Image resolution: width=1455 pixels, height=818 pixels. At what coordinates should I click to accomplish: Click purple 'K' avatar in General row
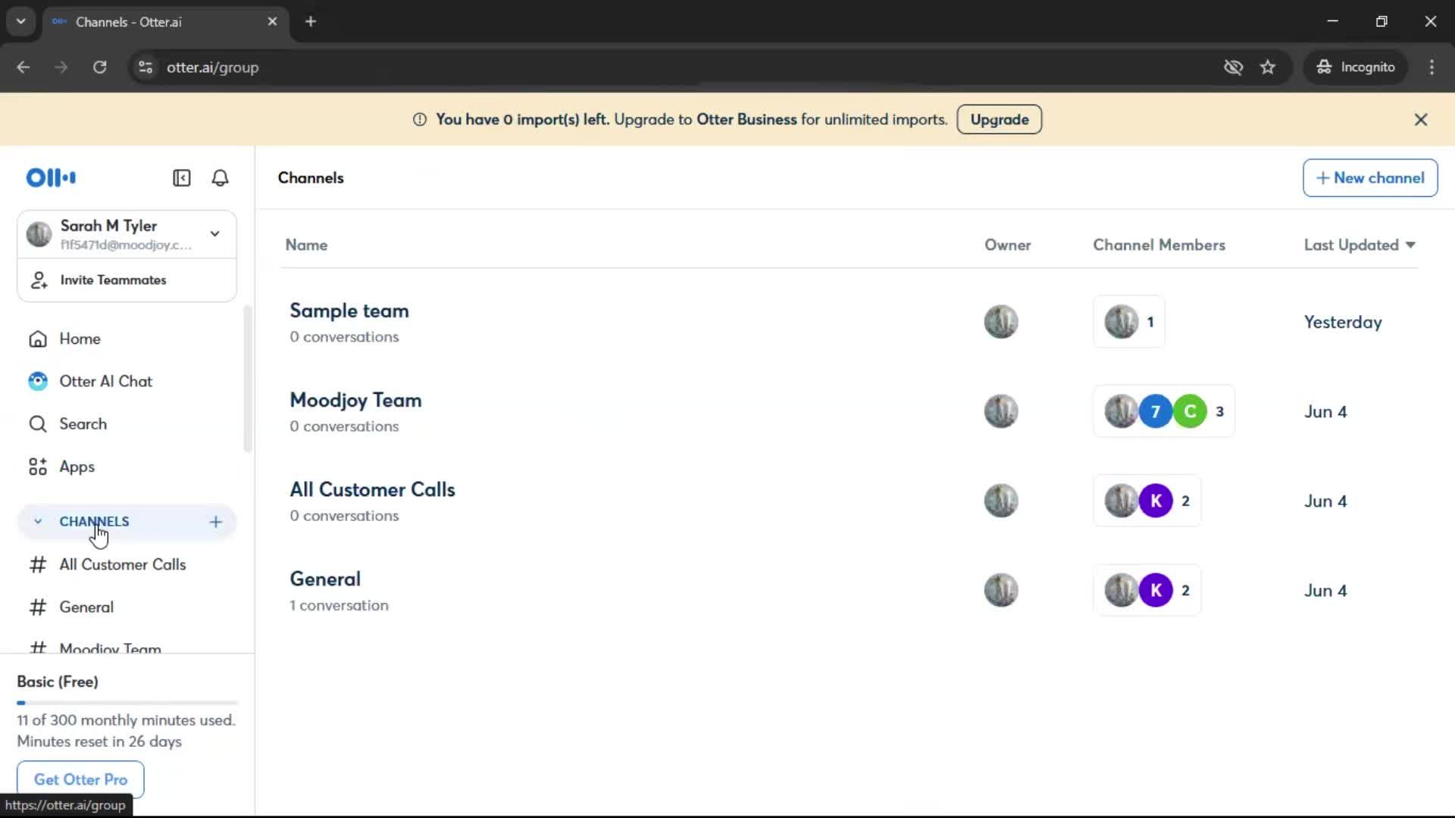point(1156,590)
